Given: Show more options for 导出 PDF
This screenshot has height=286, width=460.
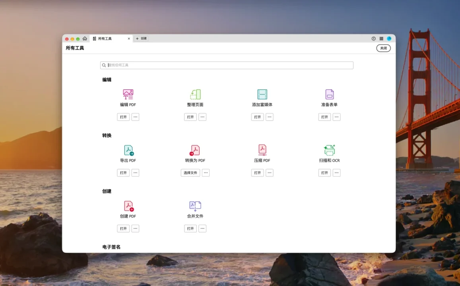Looking at the screenshot, I should (135, 173).
